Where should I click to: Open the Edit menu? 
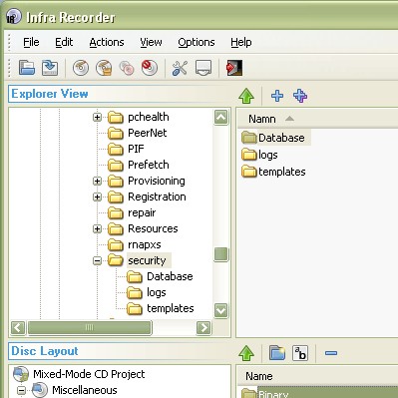pos(64,42)
